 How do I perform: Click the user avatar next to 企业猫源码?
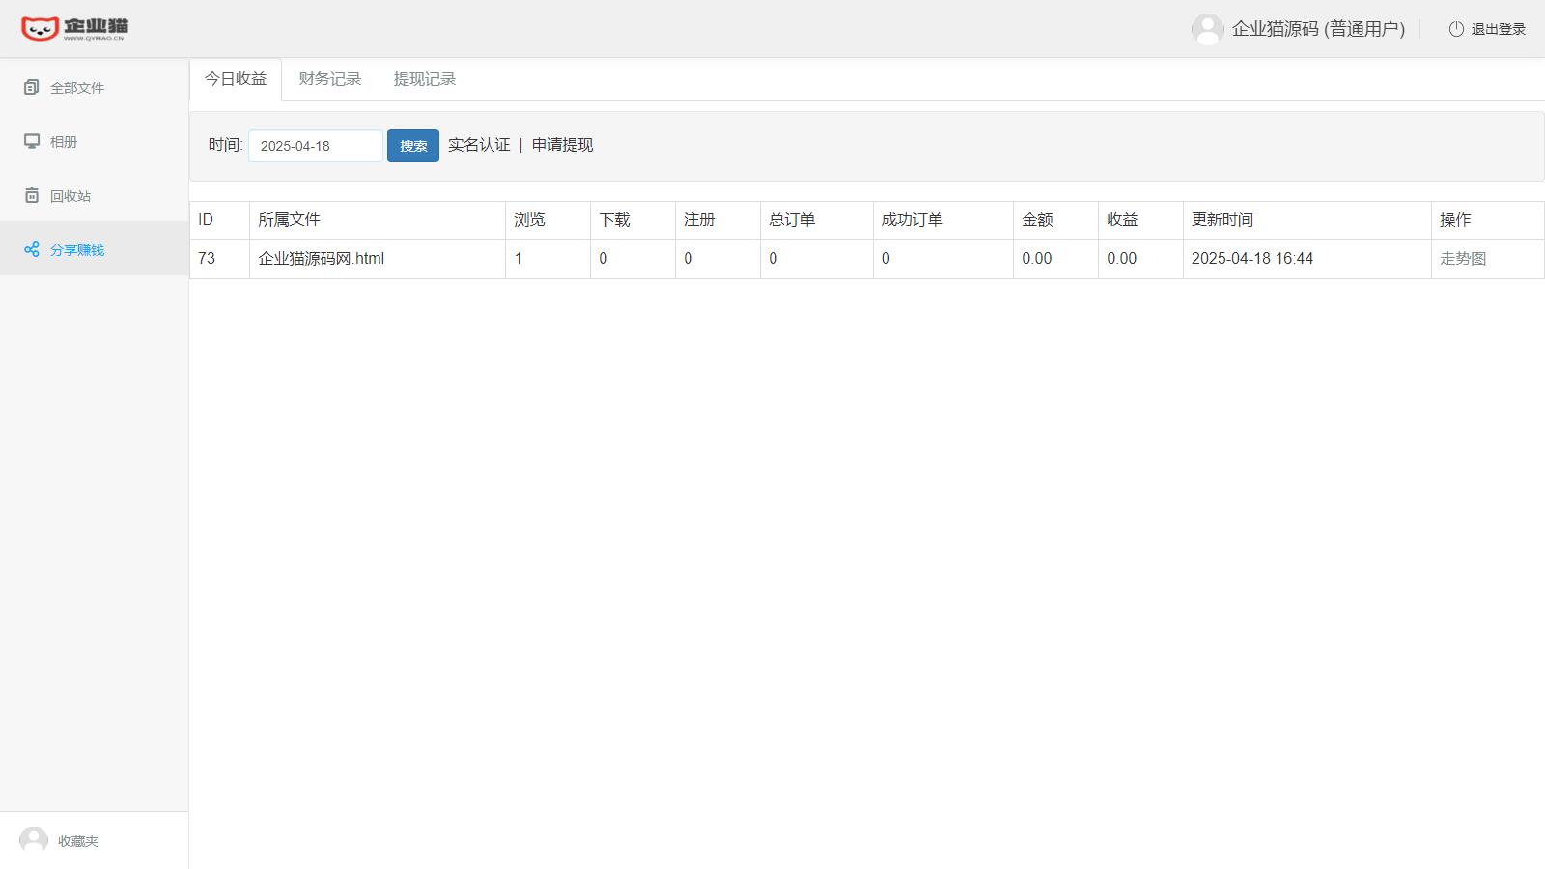pyautogui.click(x=1207, y=29)
